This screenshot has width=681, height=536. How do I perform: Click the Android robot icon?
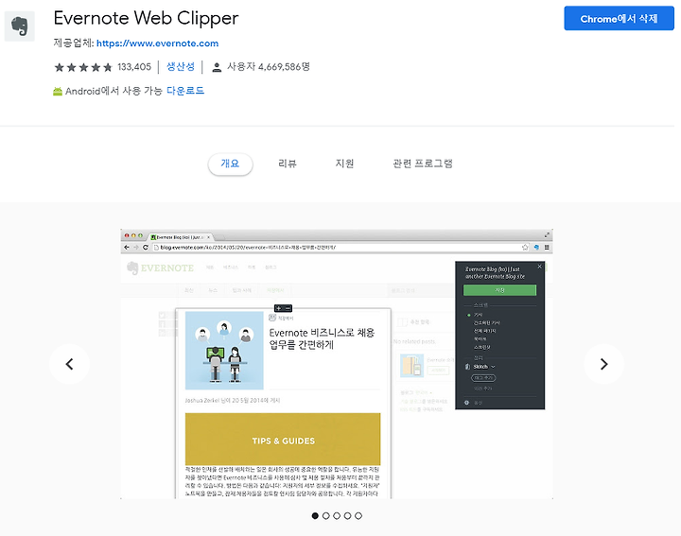[58, 91]
